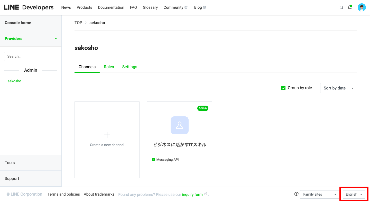
Task: Collapse the Providers section in the sidebar
Action: click(x=56, y=38)
